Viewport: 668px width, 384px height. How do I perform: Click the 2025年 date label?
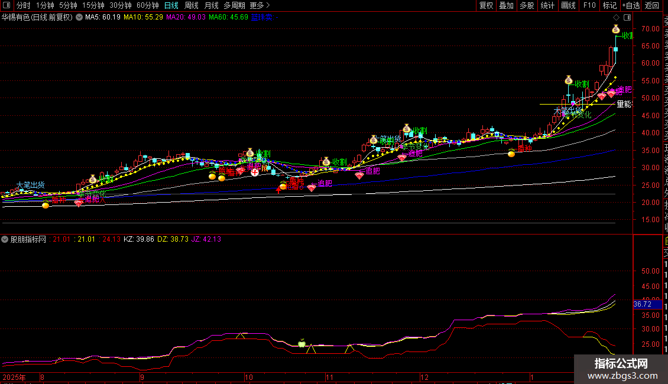pos(14,378)
